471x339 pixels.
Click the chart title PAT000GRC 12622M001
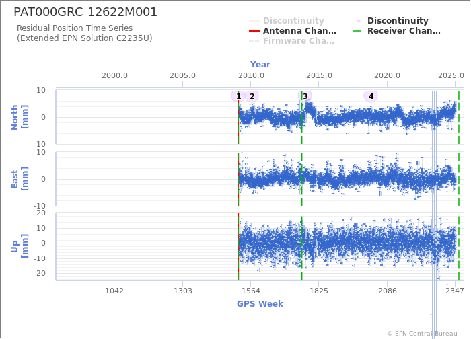pos(85,12)
